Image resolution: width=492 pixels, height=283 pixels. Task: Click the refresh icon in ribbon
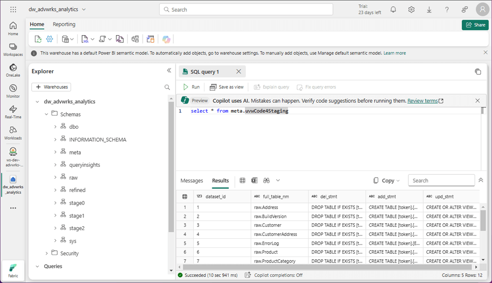click(x=38, y=39)
